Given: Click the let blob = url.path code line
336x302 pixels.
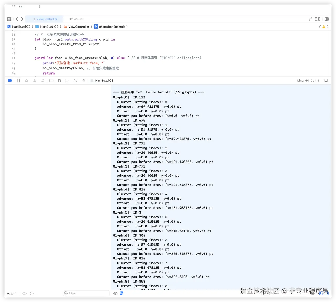Looking at the screenshot, I should 75,40.
